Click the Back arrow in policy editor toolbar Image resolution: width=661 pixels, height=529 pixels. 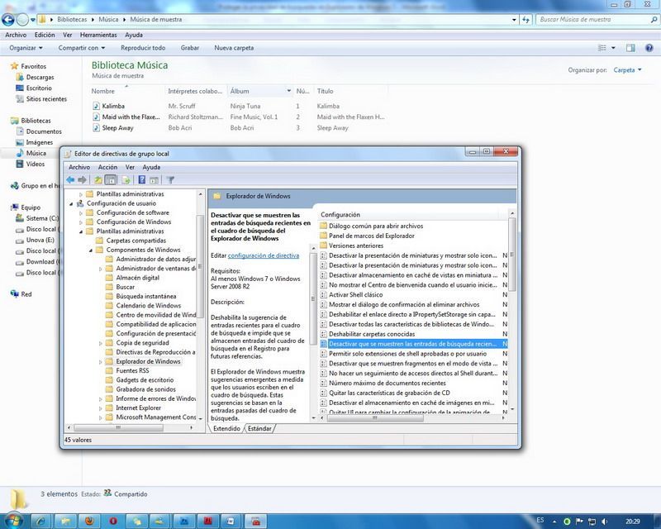click(x=71, y=179)
